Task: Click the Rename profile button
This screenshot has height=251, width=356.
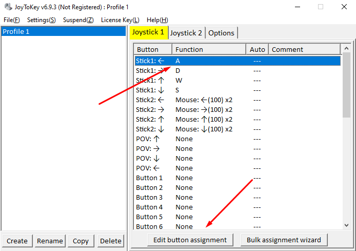Action: [x=50, y=241]
